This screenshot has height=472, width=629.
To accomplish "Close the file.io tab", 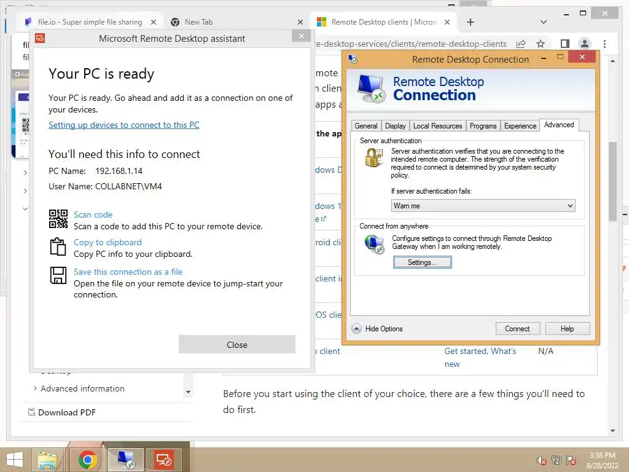I will click(x=153, y=22).
